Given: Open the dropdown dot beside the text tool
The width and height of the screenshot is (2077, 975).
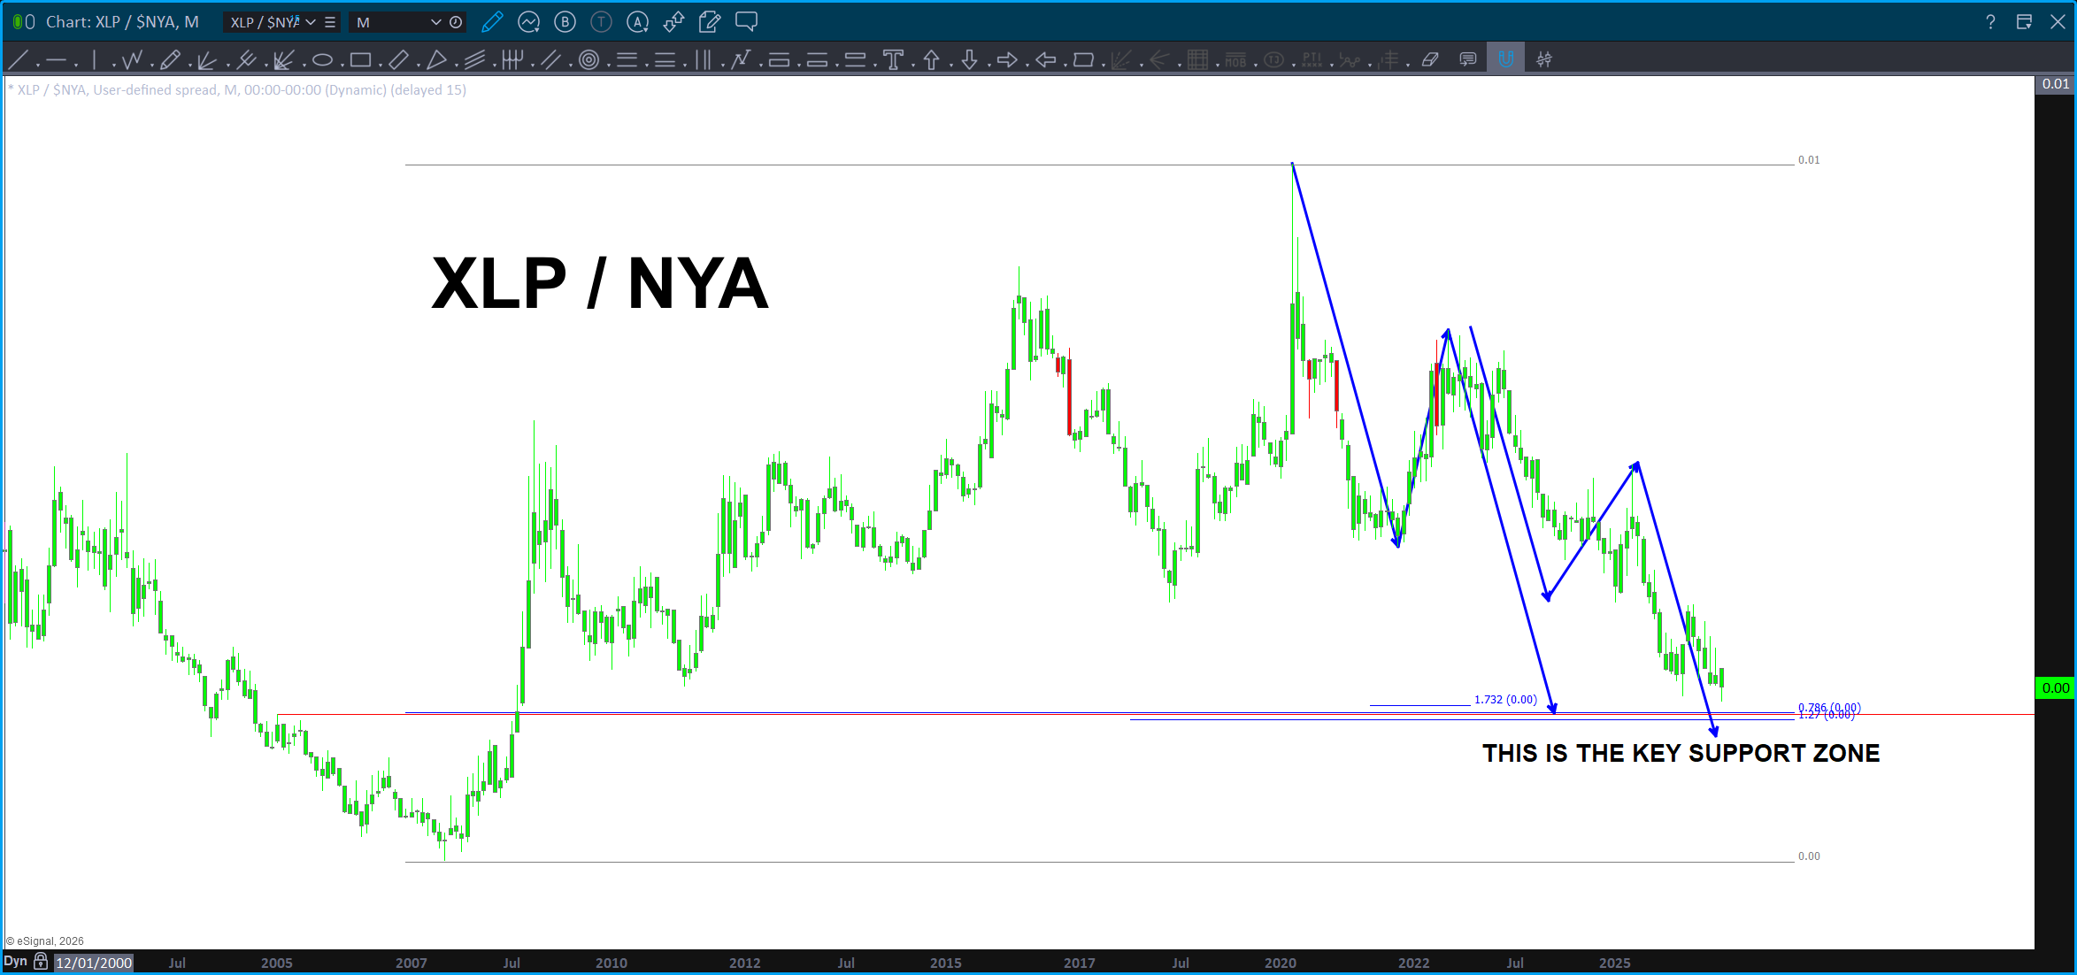Looking at the screenshot, I should pos(913,65).
